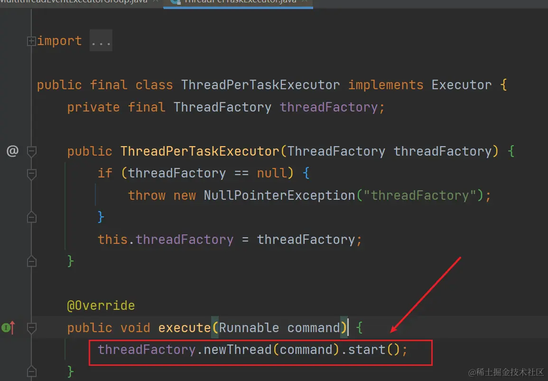
Task: Click the null keyword in the if condition
Action: coord(271,173)
